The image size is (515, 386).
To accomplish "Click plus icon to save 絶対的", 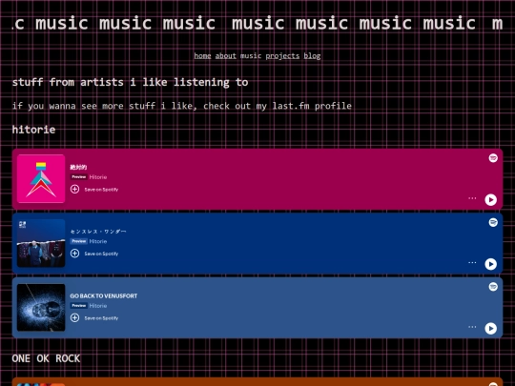I will coord(75,189).
